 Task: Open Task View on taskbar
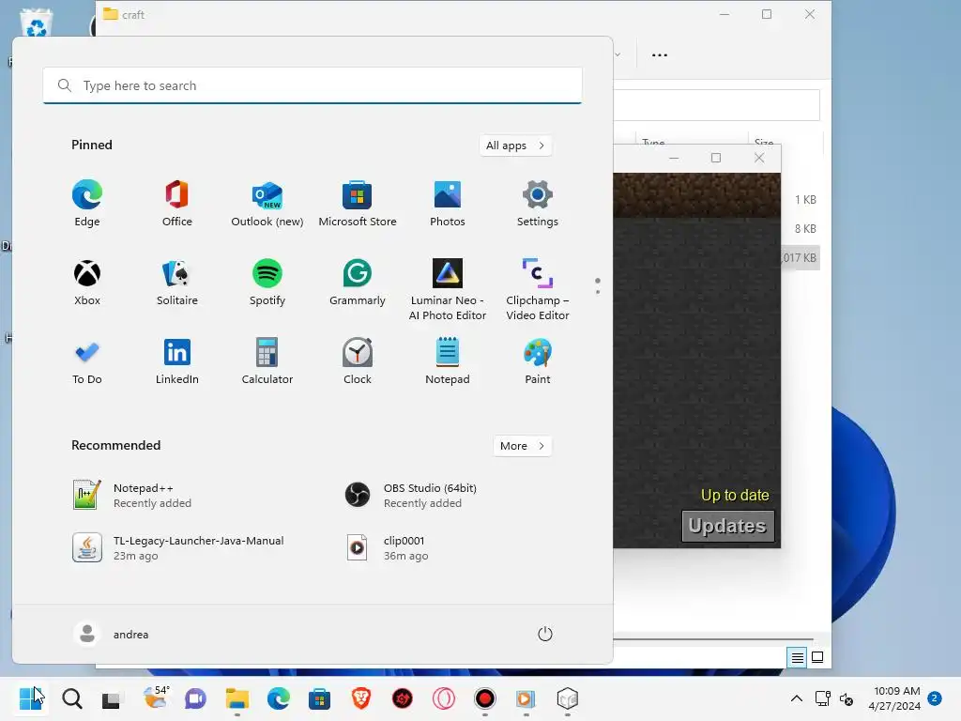click(111, 698)
